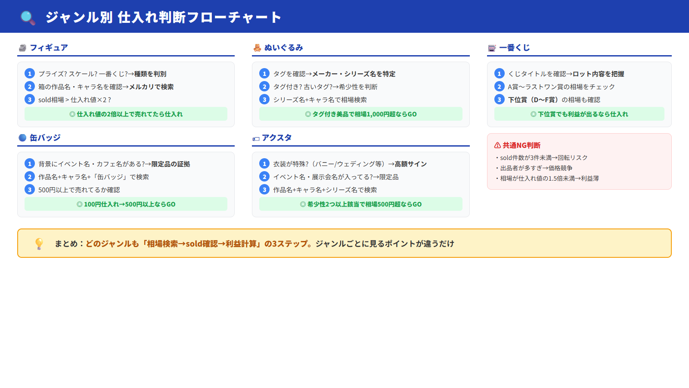Image resolution: width=689 pixels, height=388 pixels.
Task: Click the yellow まとめ summary box
Action: (x=344, y=243)
